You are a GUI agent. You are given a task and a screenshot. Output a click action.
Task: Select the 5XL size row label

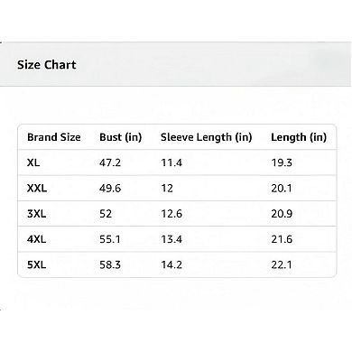(37, 265)
